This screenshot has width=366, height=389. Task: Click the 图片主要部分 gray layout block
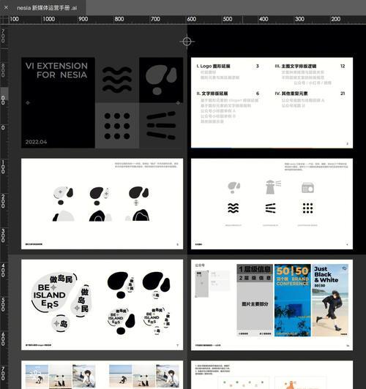pos(255,304)
